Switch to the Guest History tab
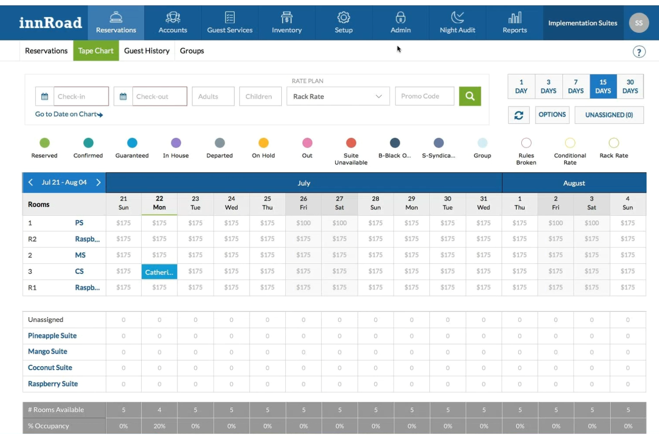This screenshot has width=659, height=439. pos(147,50)
